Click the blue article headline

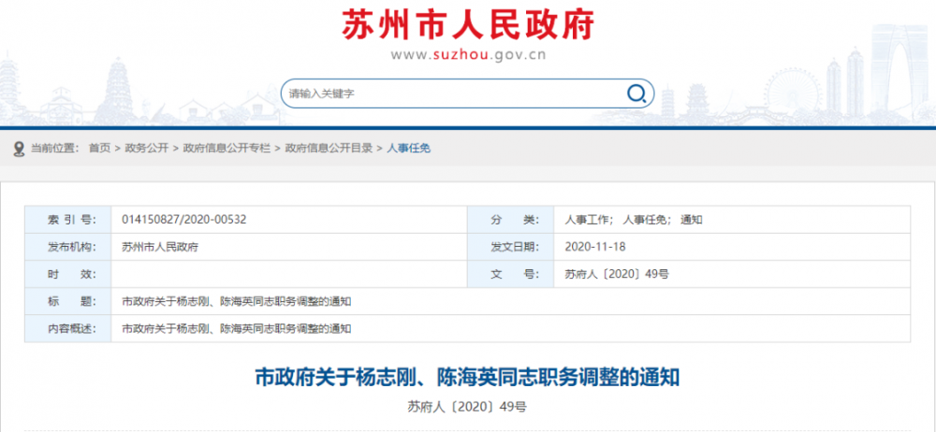467,378
